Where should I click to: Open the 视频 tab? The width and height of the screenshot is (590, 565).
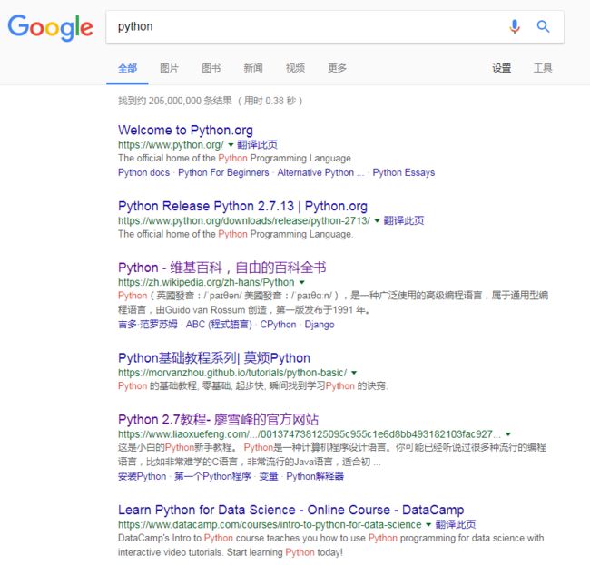(295, 68)
